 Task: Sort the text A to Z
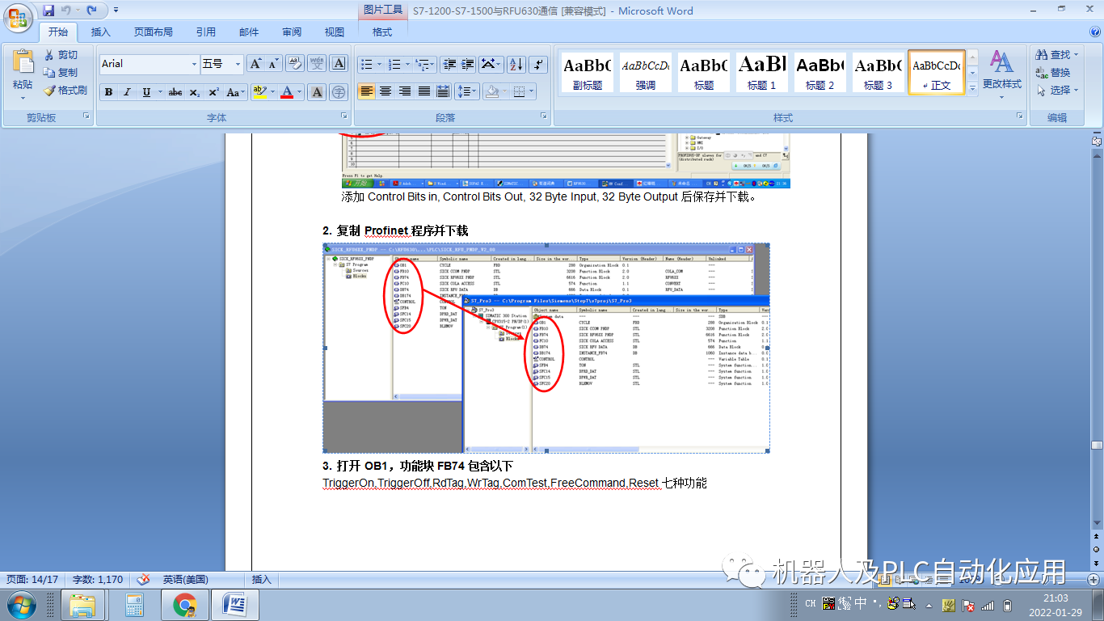click(516, 64)
